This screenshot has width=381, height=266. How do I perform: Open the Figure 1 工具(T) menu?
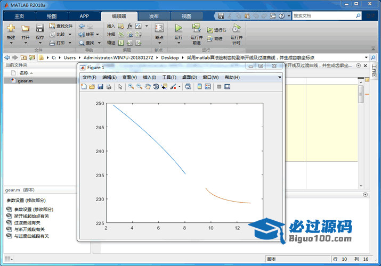169,77
